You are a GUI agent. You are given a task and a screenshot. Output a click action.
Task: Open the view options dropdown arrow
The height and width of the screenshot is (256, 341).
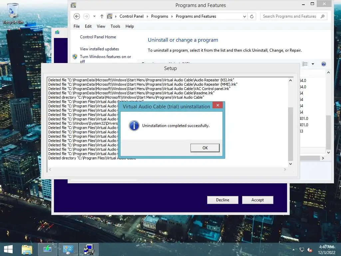pyautogui.click(x=313, y=64)
